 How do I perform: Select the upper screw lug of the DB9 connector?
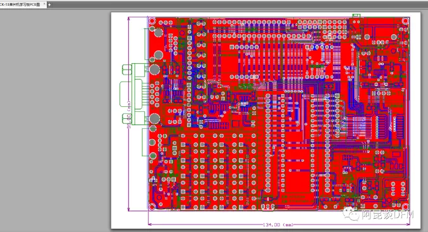point(127,70)
